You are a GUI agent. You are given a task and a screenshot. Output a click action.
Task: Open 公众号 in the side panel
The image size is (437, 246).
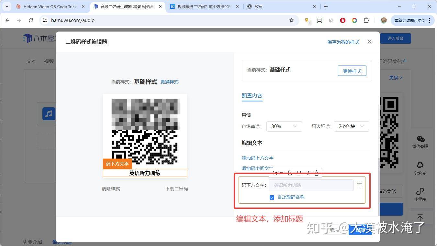pos(420,168)
